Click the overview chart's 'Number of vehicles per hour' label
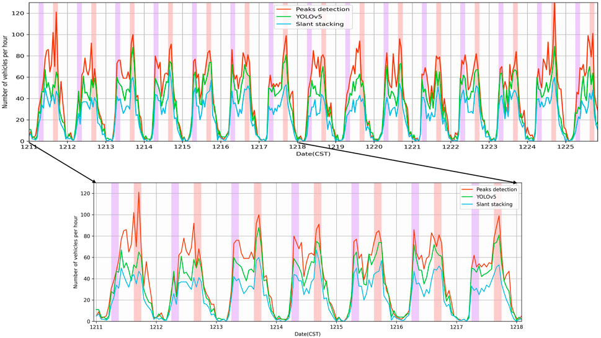 (5, 72)
